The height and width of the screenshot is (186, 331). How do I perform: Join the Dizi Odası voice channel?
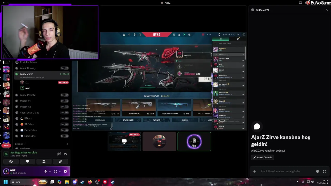pyautogui.click(x=42, y=136)
